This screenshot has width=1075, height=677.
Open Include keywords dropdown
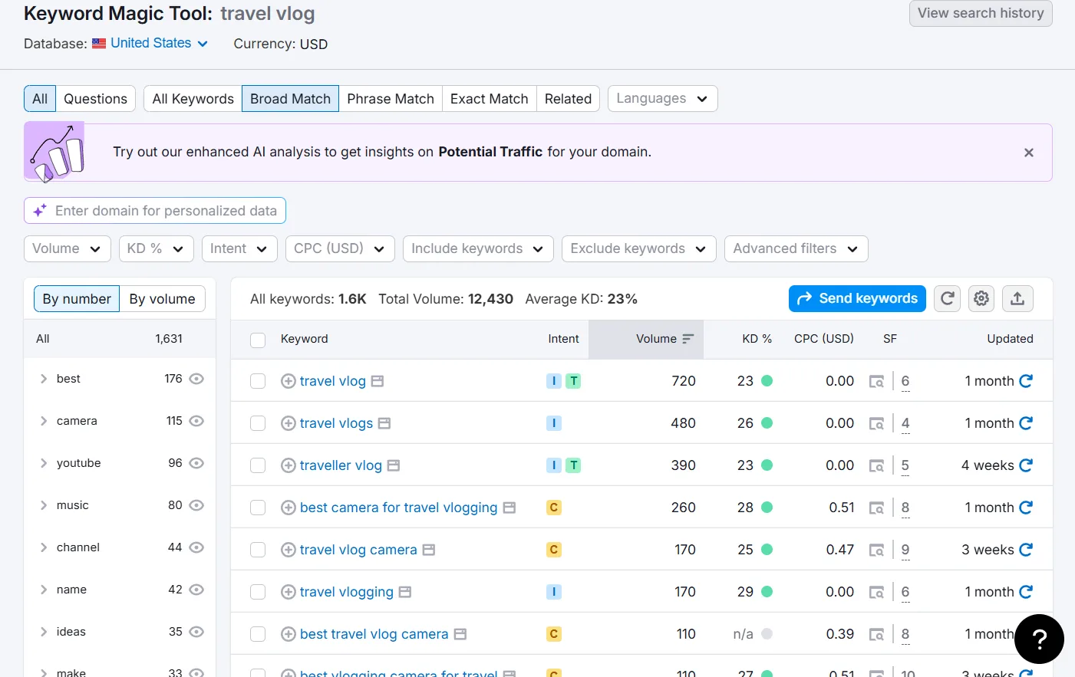point(478,248)
